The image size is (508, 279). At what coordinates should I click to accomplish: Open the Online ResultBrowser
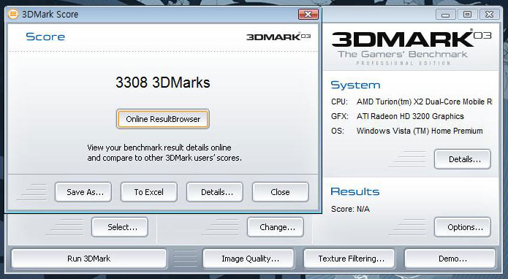[163, 119]
